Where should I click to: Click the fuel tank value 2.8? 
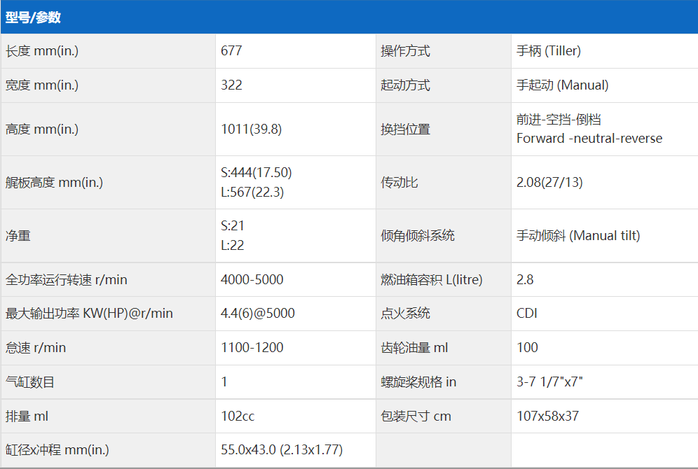pos(525,279)
